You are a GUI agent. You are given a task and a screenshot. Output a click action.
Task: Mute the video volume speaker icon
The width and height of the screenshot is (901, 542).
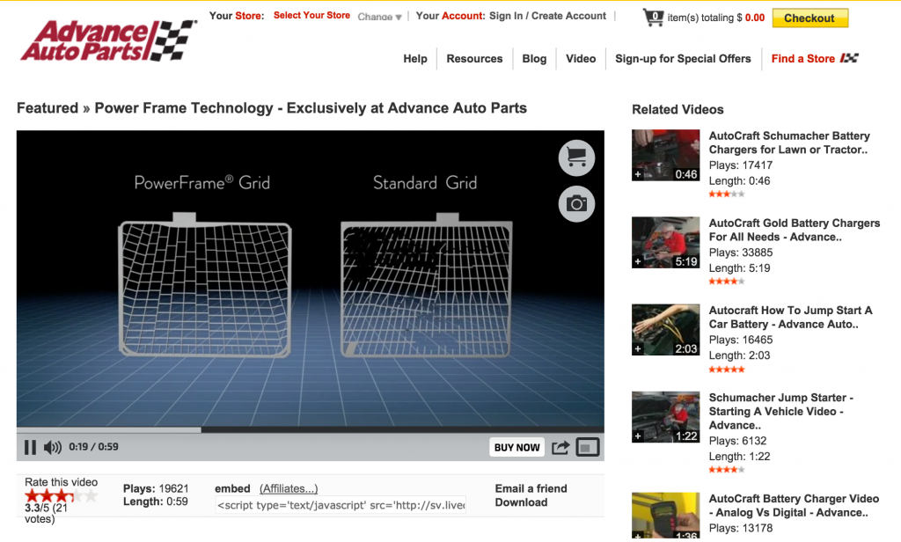[52, 447]
